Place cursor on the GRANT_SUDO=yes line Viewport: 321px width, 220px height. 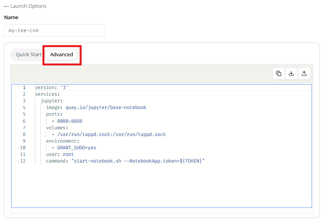76,148
